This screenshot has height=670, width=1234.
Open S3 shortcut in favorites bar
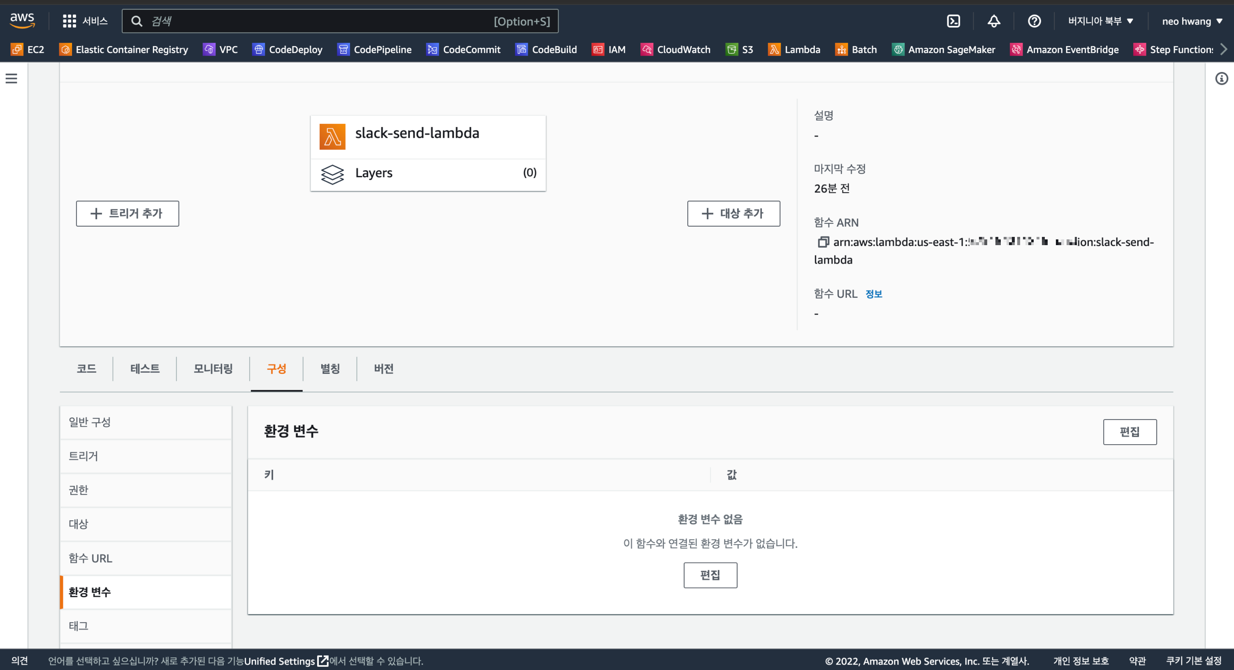[x=740, y=49]
